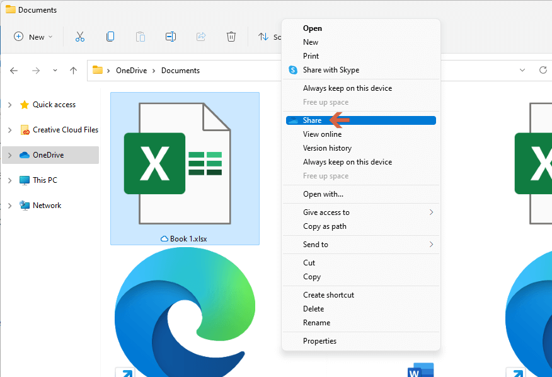Go forward with the right arrow navigation button

tap(36, 71)
